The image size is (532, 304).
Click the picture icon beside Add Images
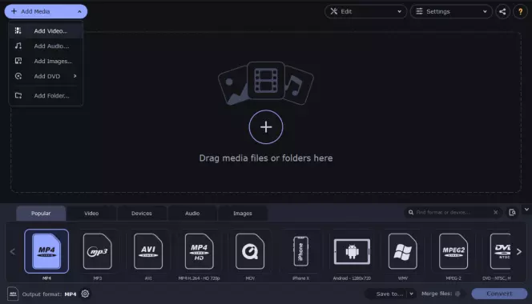click(x=18, y=61)
